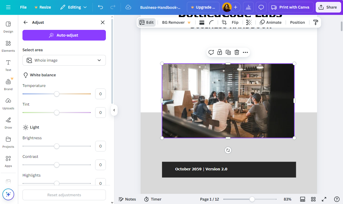Click the Position button

[x=298, y=22]
